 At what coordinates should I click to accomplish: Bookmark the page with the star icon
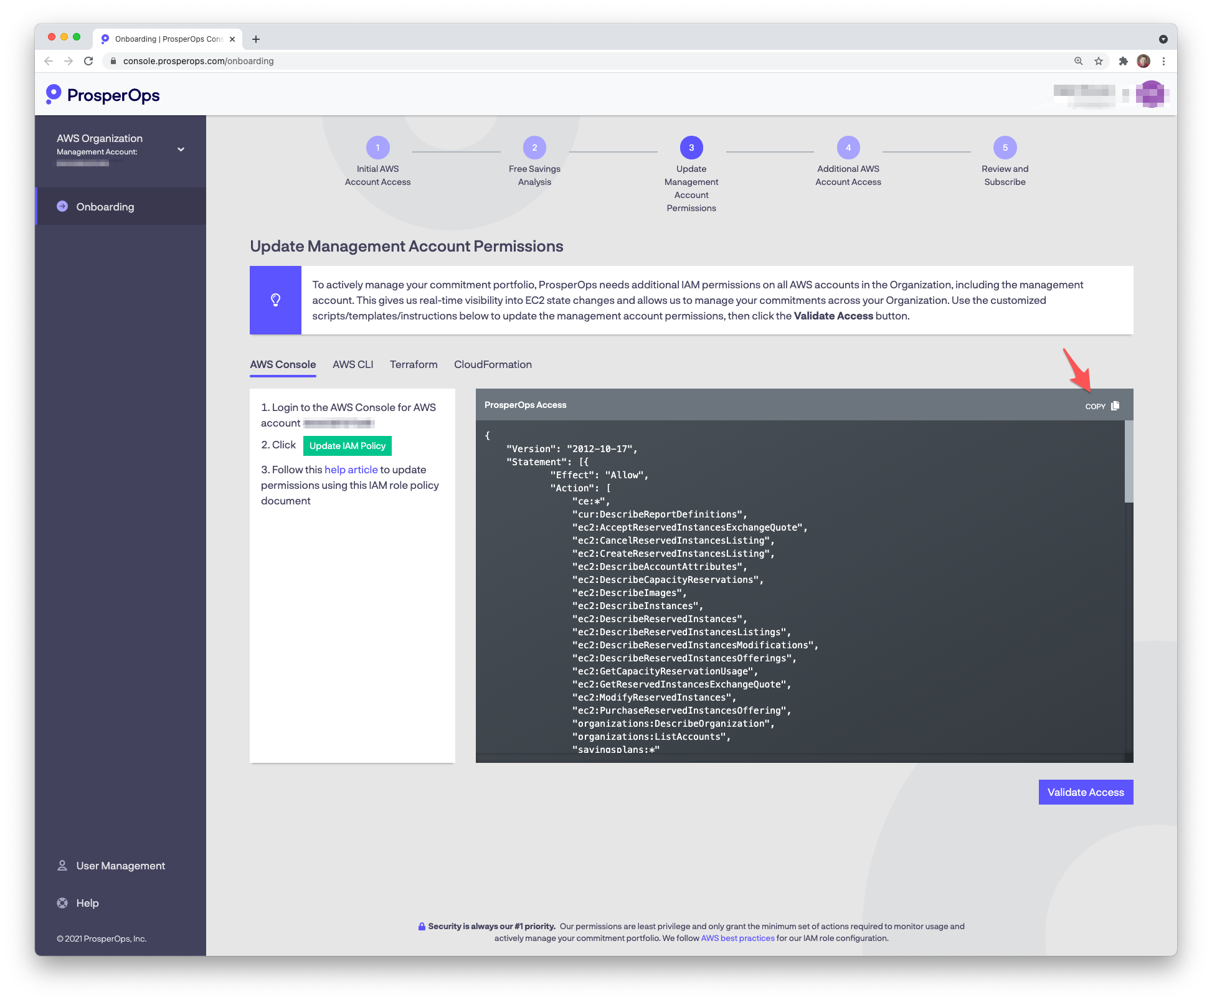[x=1099, y=61]
